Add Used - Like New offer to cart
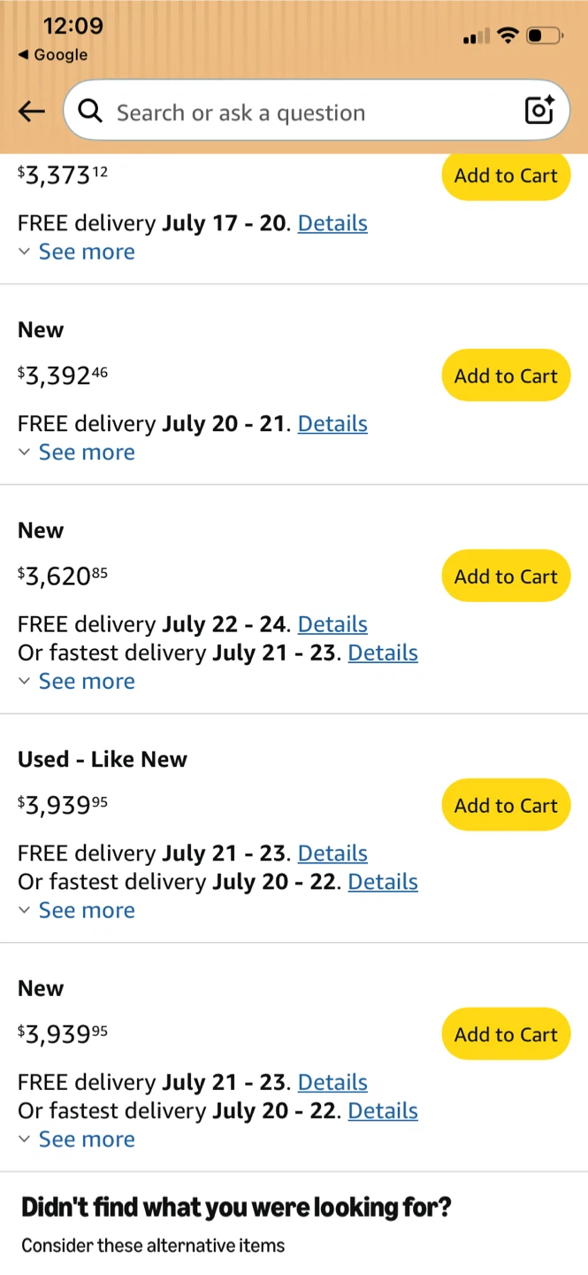 point(506,806)
